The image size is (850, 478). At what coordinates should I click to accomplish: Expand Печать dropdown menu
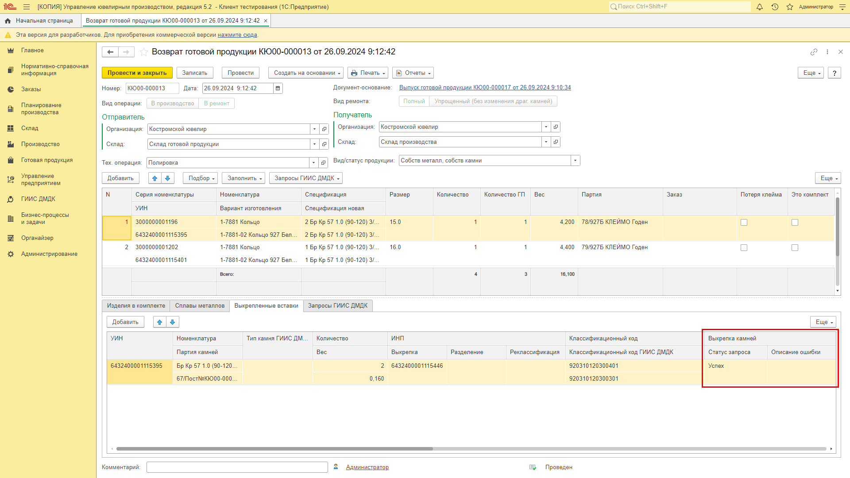[x=368, y=73]
